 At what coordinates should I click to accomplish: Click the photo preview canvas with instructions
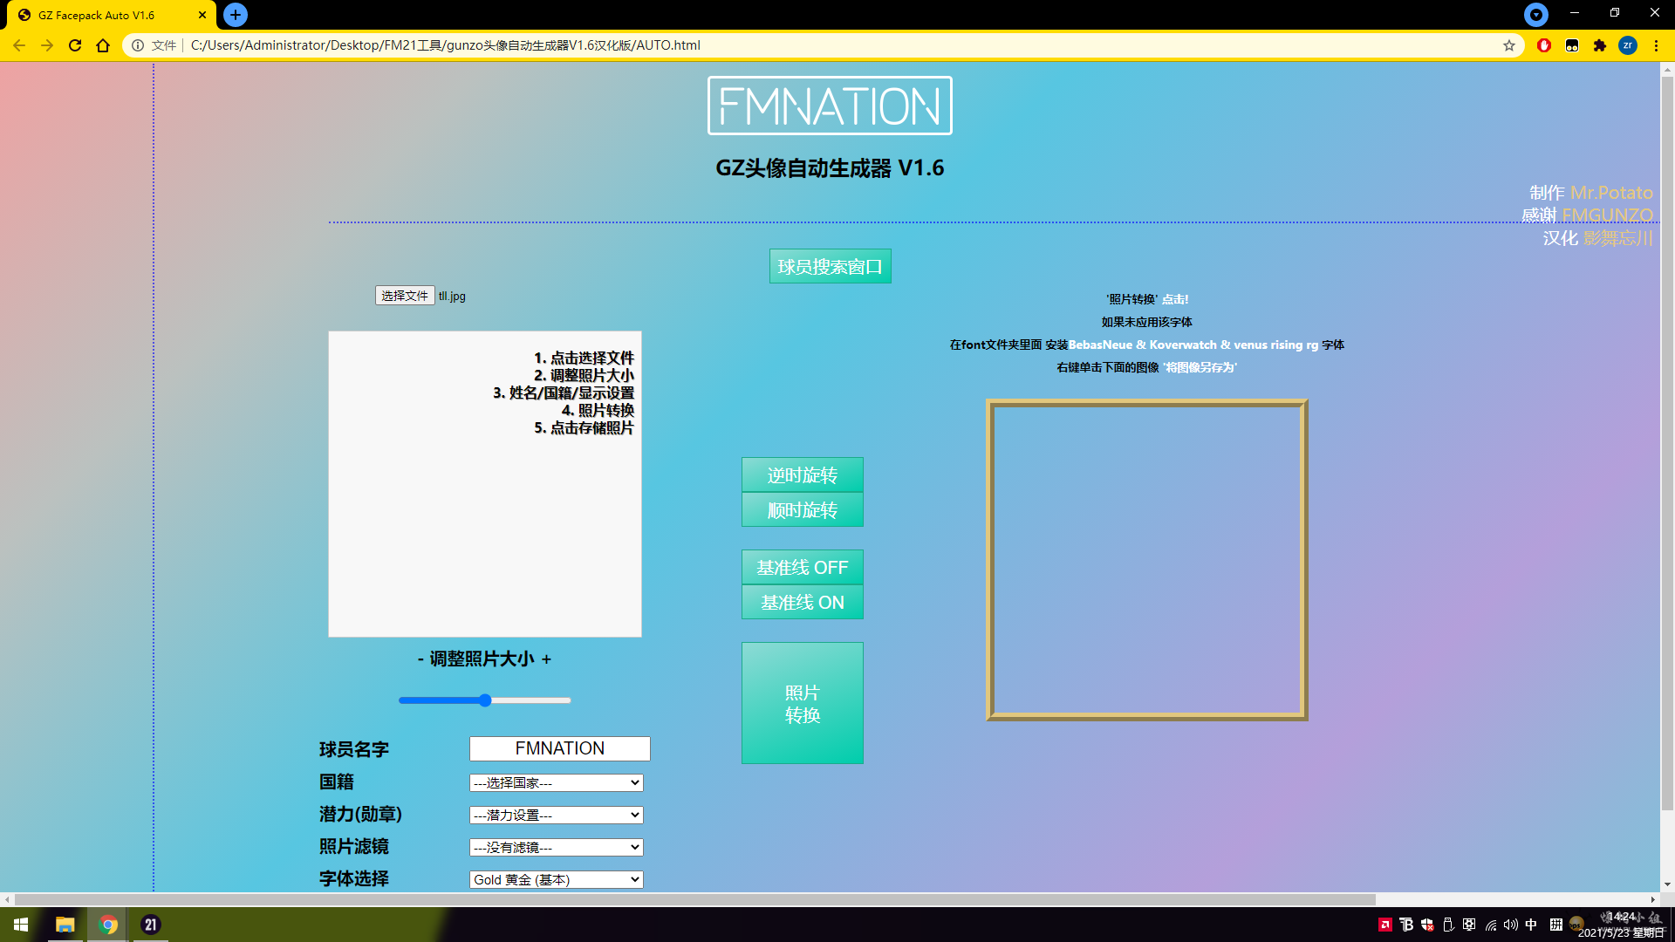tap(485, 483)
